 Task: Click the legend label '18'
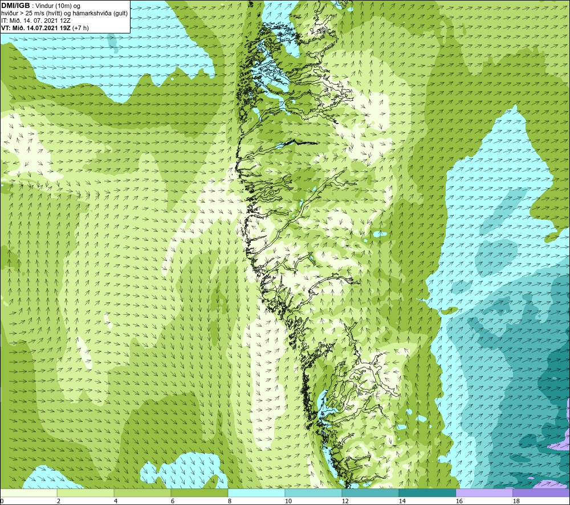(x=516, y=501)
